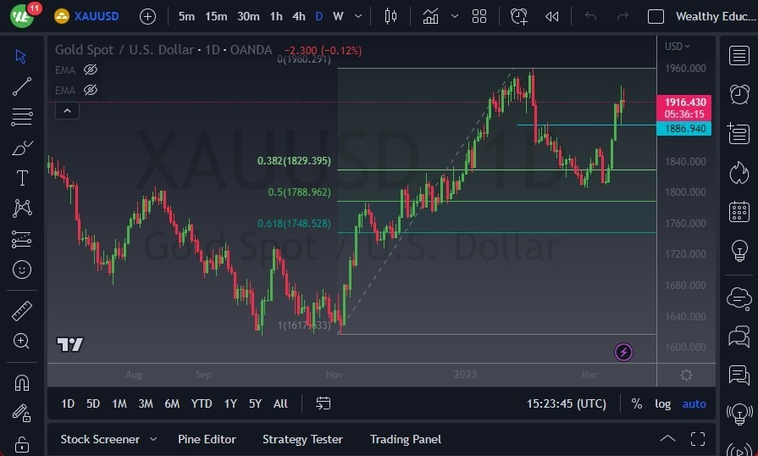Open the USD currency dropdown
Image resolution: width=758 pixels, height=456 pixels.
click(678, 47)
